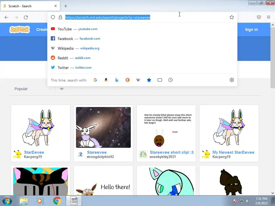Choose the Facebook suggestion row
Image resolution: width=275 pixels, height=206 pixels.
142,39
